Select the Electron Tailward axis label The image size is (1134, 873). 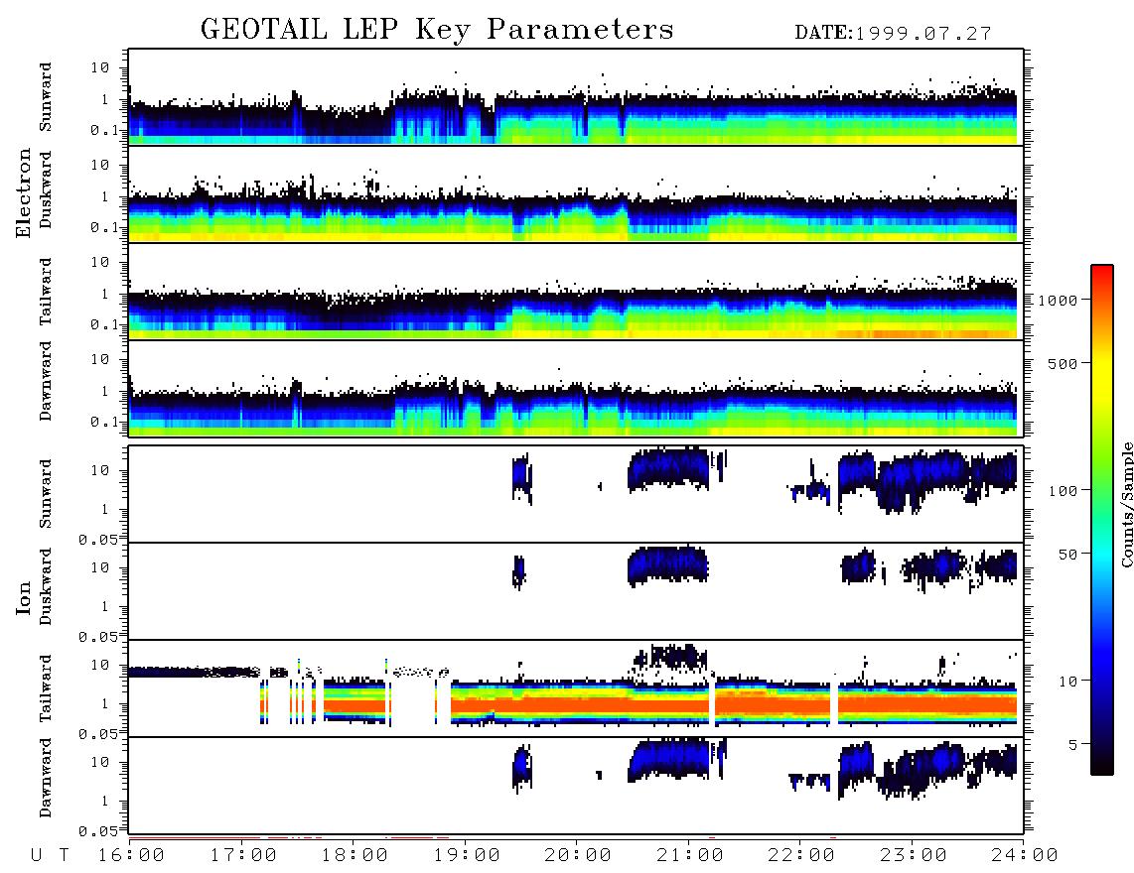pos(46,292)
